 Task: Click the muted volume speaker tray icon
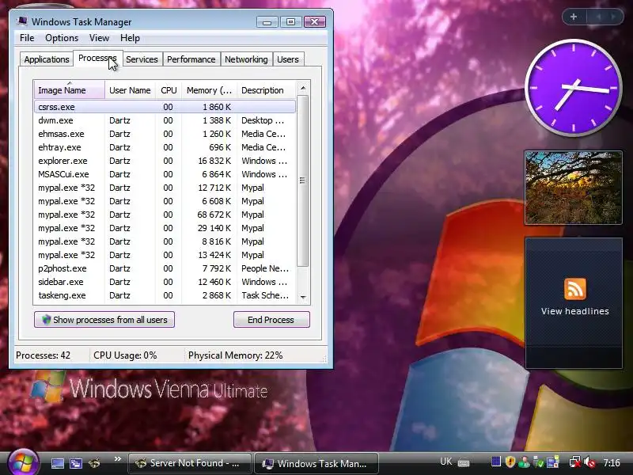(x=589, y=462)
